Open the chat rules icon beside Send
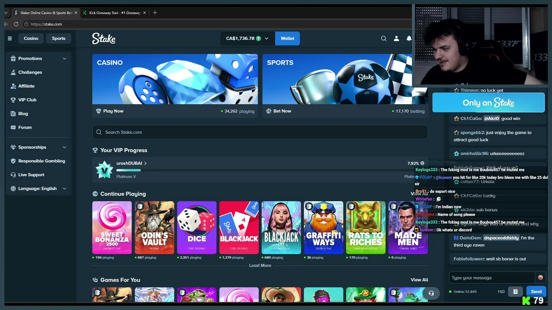This screenshot has height=310, width=552. coord(515,291)
